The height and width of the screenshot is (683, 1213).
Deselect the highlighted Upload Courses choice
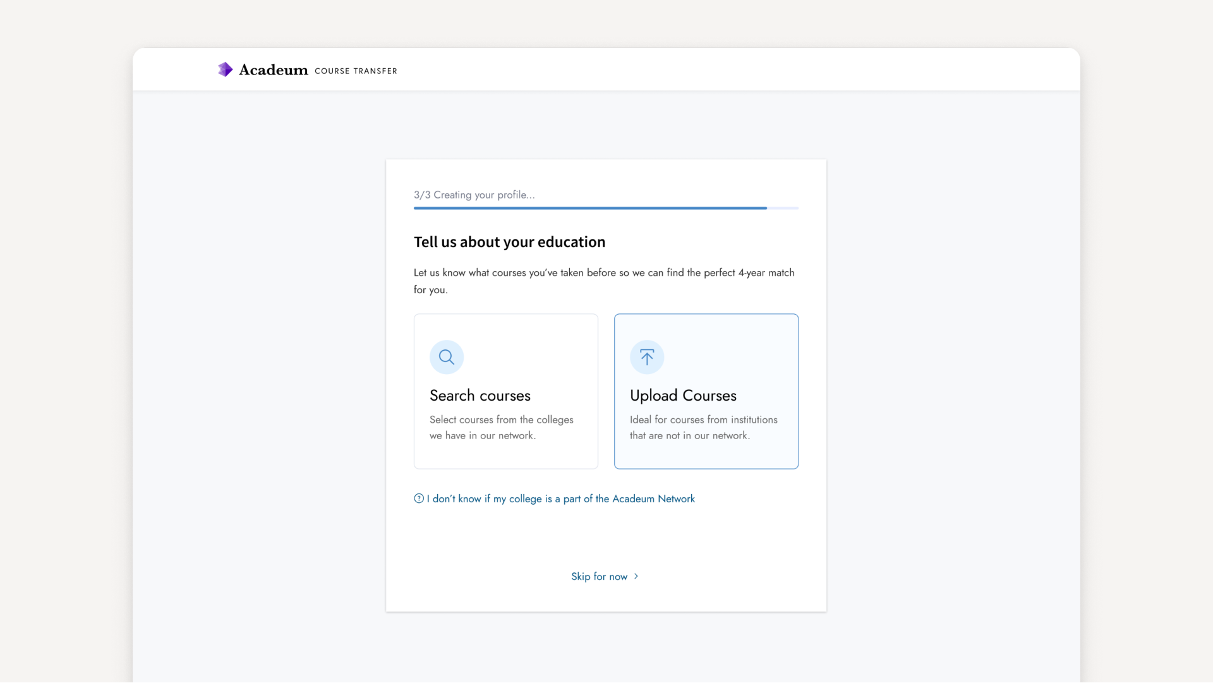[x=706, y=391]
